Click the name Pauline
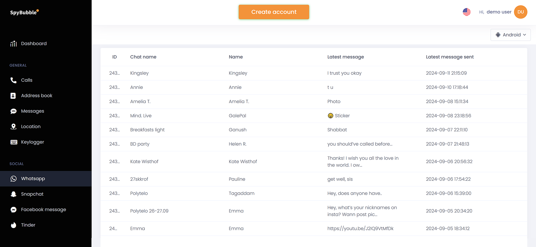This screenshot has width=536, height=247. (237, 179)
